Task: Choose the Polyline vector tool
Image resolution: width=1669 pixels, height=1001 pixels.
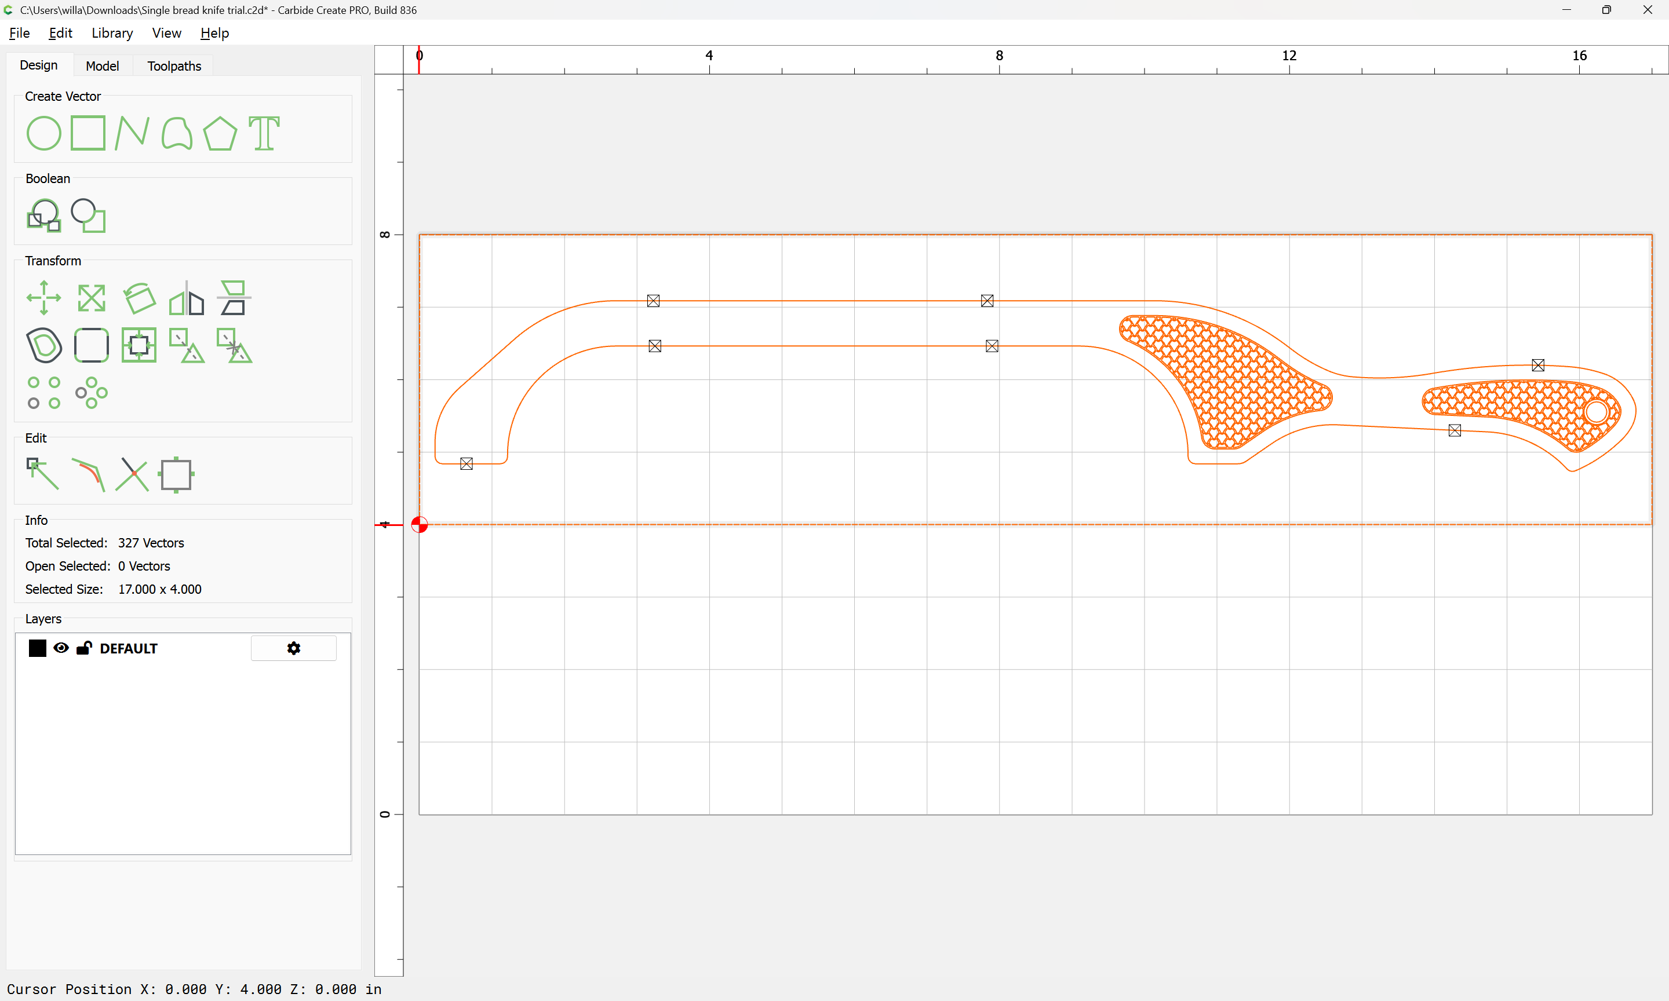Action: 132,133
